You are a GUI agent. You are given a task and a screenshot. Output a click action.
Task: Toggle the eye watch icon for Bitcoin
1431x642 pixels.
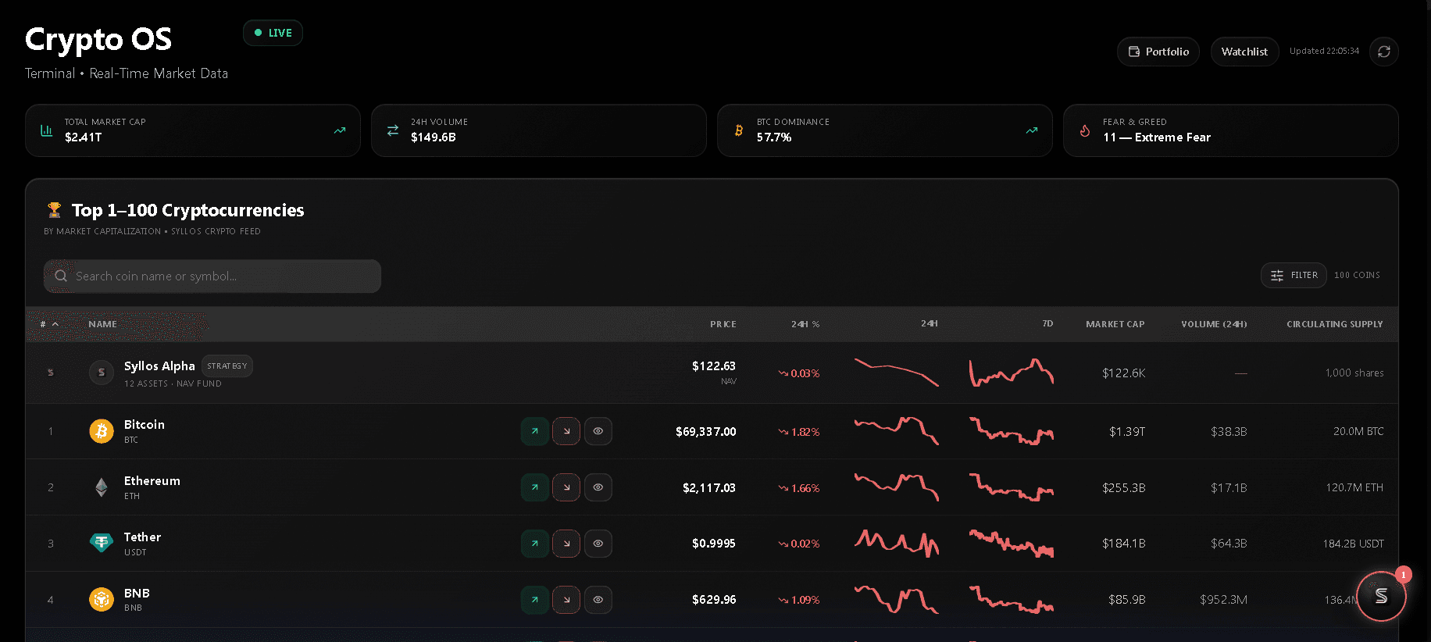point(598,431)
